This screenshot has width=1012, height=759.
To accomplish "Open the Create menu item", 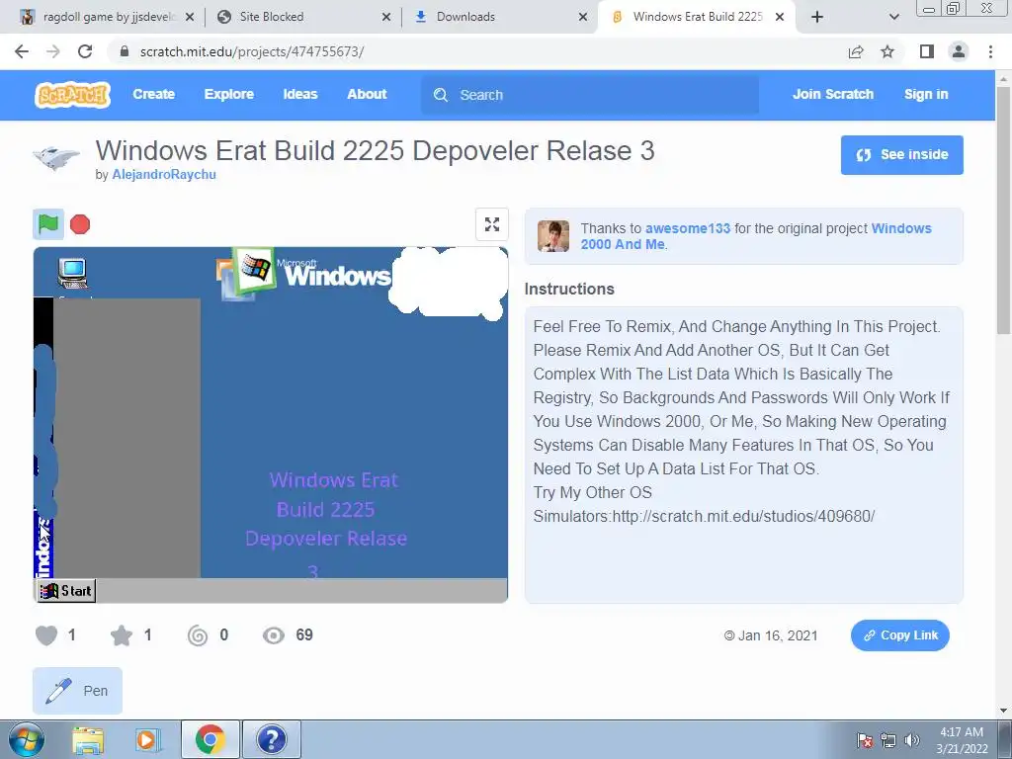I will [153, 94].
